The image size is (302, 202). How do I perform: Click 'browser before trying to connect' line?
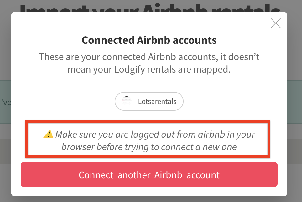[149, 146]
